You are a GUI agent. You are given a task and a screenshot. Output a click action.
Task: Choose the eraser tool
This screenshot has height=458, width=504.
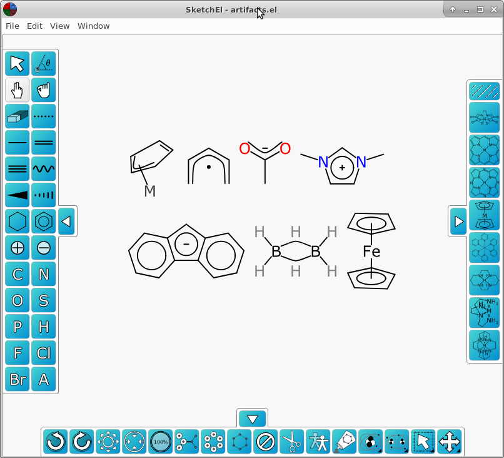(18, 116)
